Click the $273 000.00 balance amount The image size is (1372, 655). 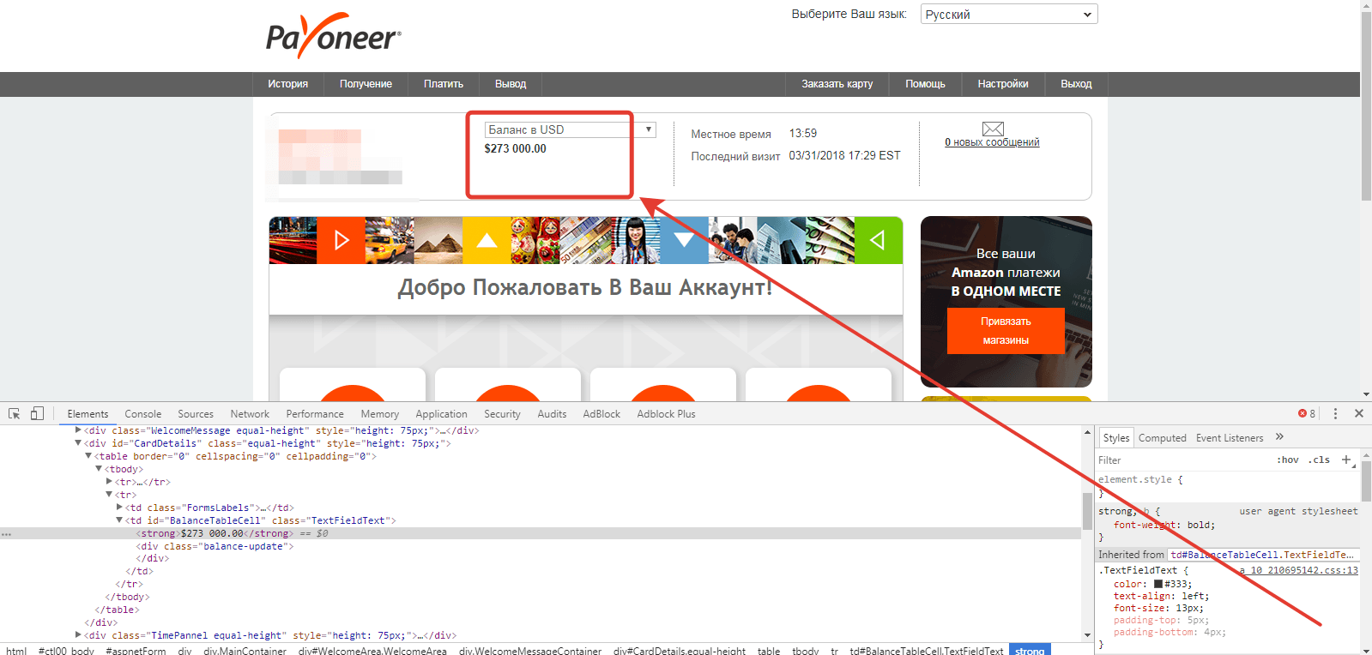pos(515,148)
